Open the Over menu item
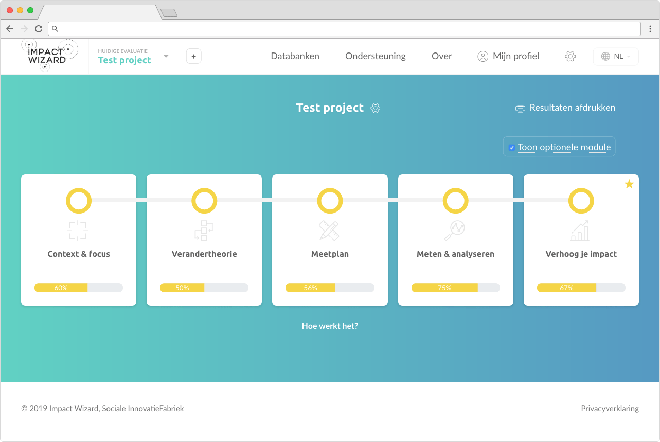 click(x=441, y=56)
